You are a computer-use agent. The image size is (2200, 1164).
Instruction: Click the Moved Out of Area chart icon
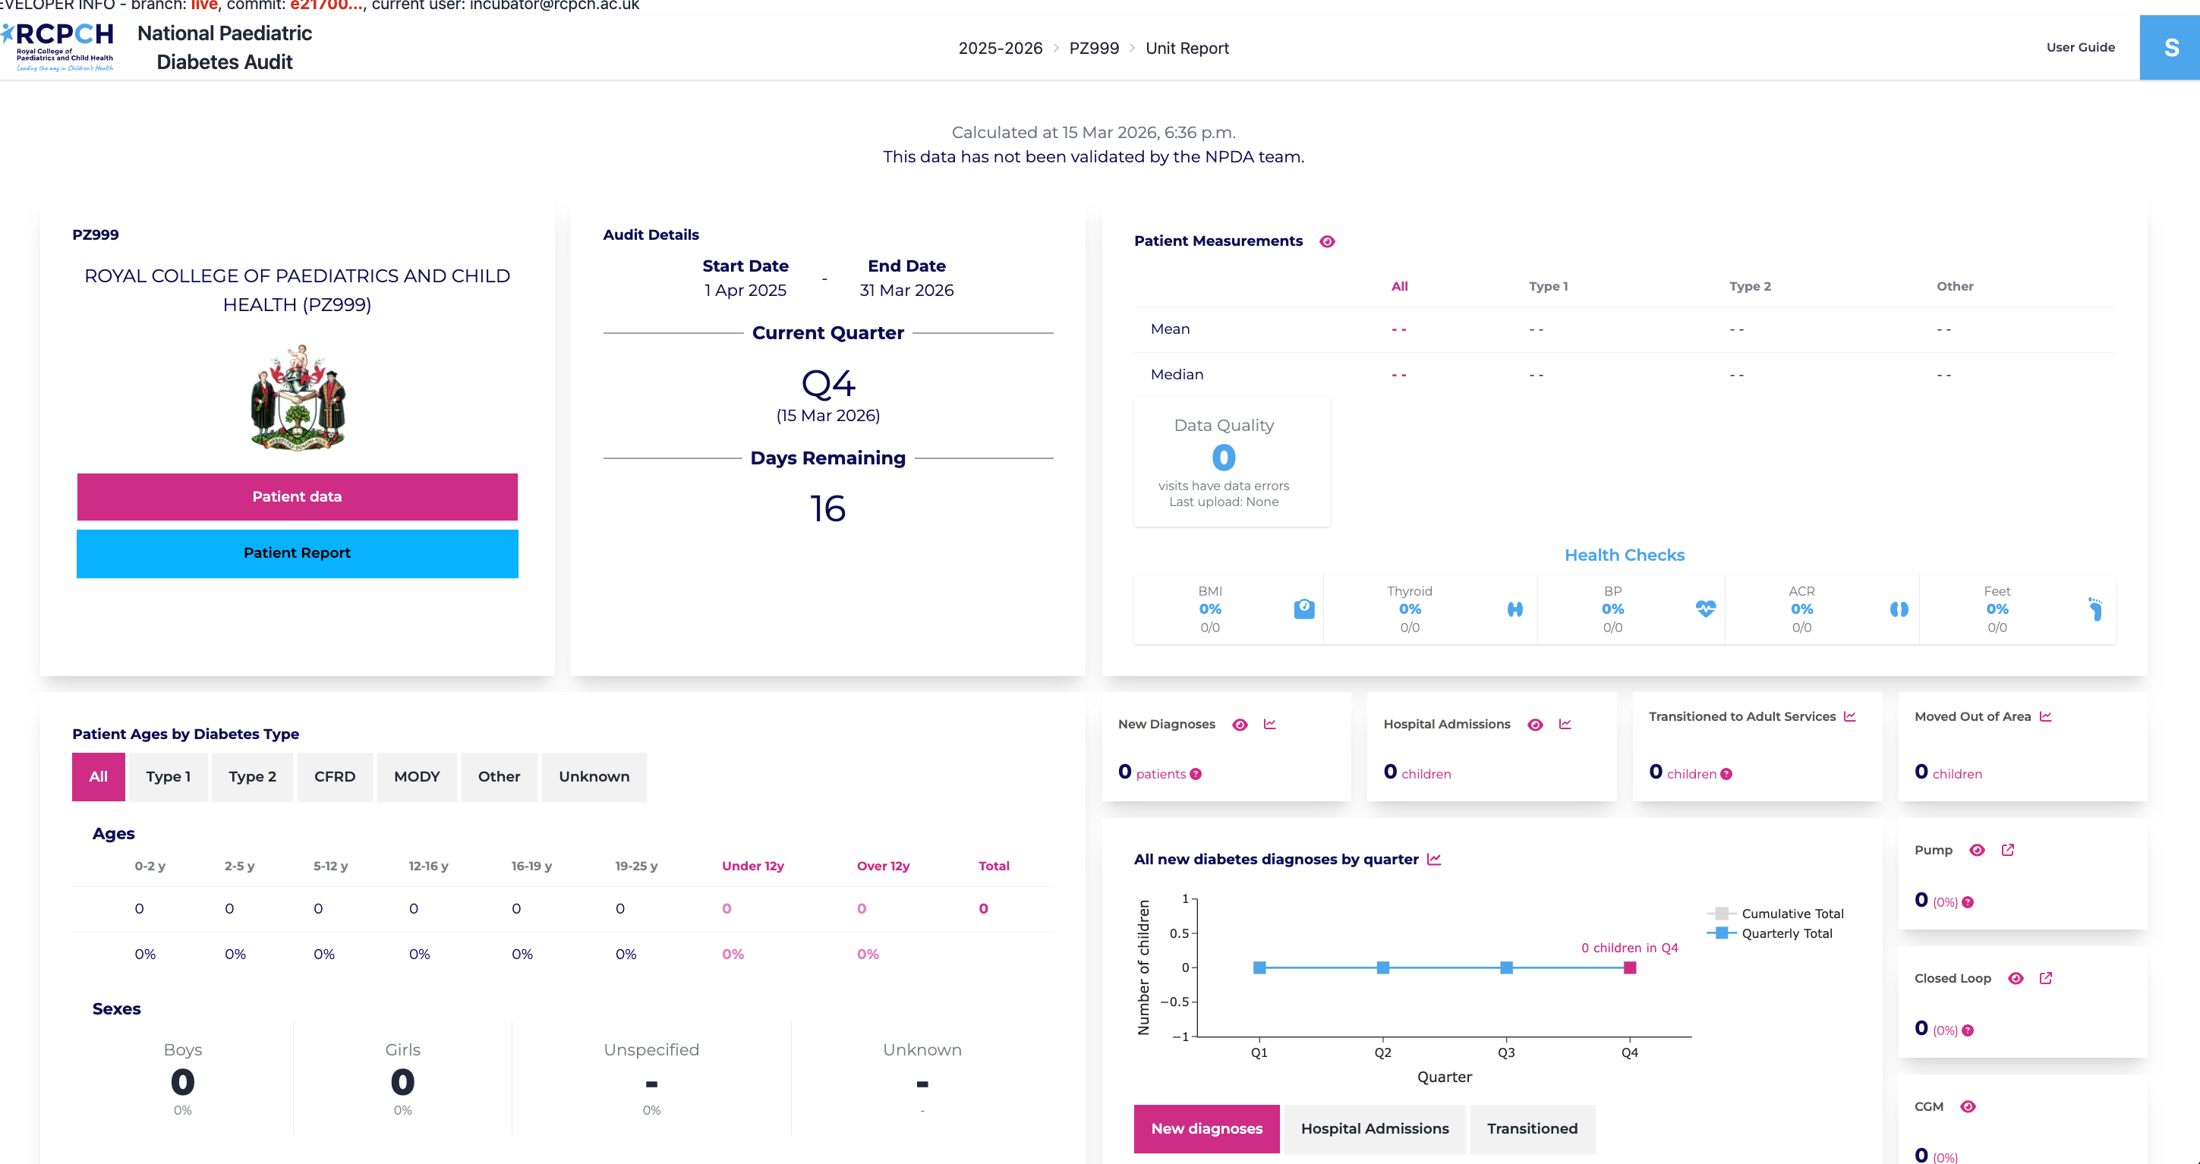pyautogui.click(x=2045, y=716)
